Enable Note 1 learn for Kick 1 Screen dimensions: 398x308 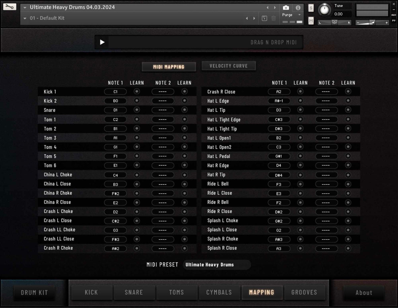(137, 91)
